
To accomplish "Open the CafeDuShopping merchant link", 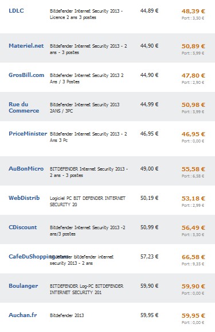I will pos(29,256).
